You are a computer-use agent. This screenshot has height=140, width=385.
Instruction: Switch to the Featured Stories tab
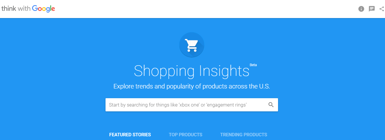point(130,135)
